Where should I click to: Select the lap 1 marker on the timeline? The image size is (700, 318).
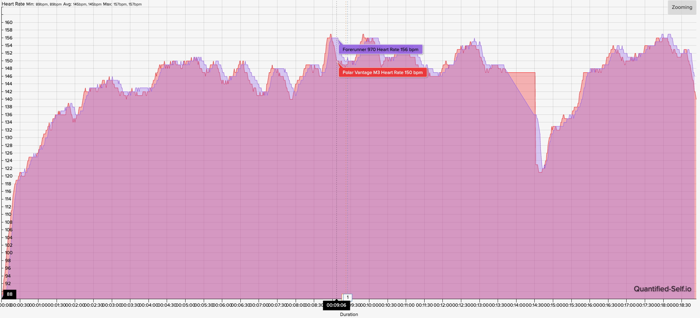pos(347,297)
